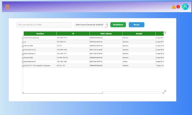Select the Desconocido name in row 3
This screenshot has width=192, height=115.
[x=40, y=46]
